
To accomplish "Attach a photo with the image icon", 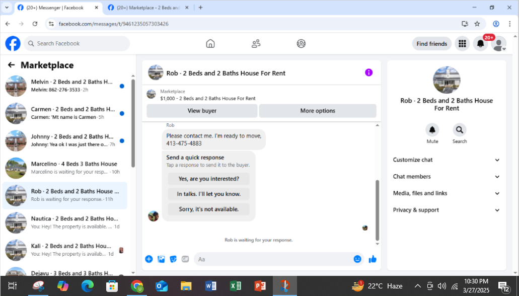I will tap(161, 259).
